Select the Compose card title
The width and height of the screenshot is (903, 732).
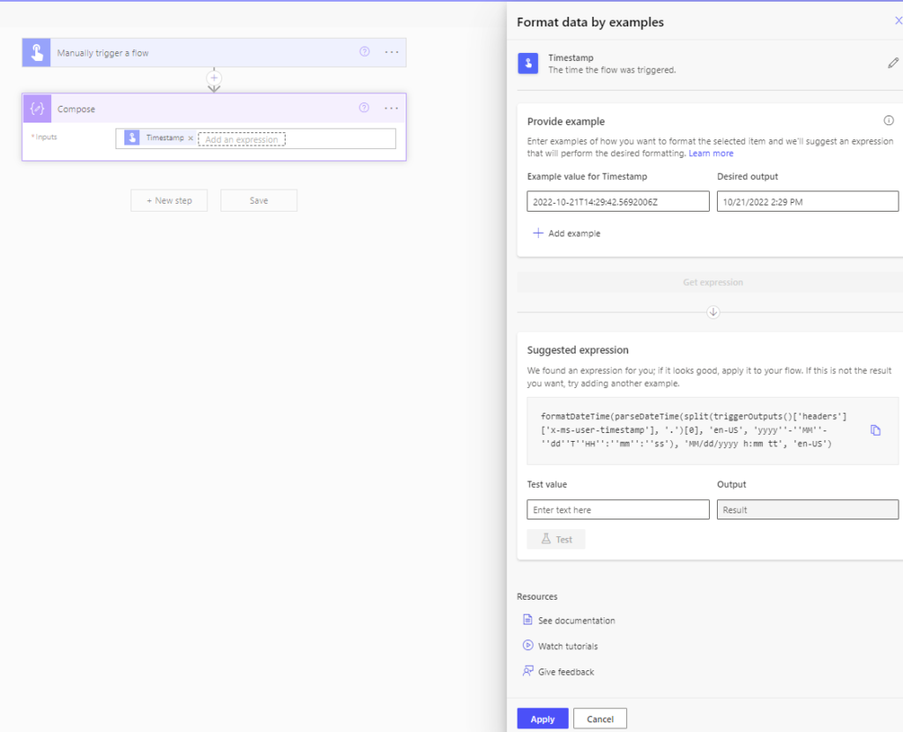click(x=76, y=108)
